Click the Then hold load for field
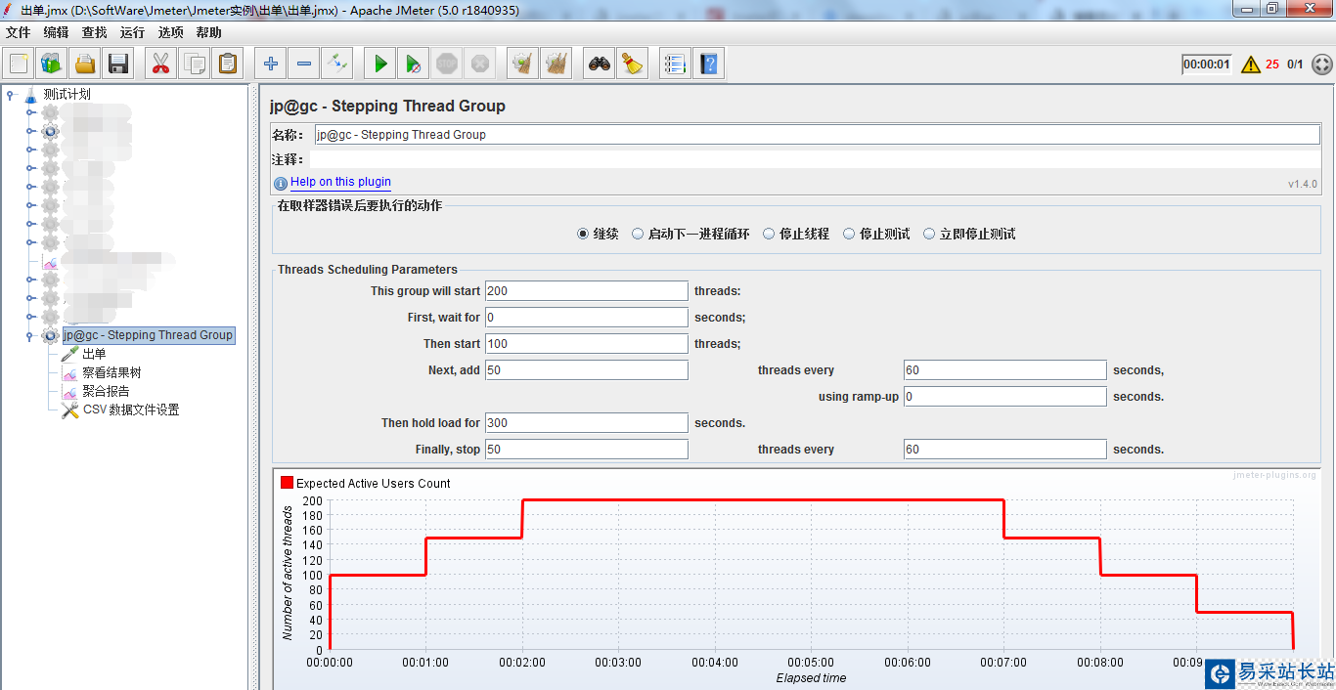1336x690 pixels. coord(587,423)
